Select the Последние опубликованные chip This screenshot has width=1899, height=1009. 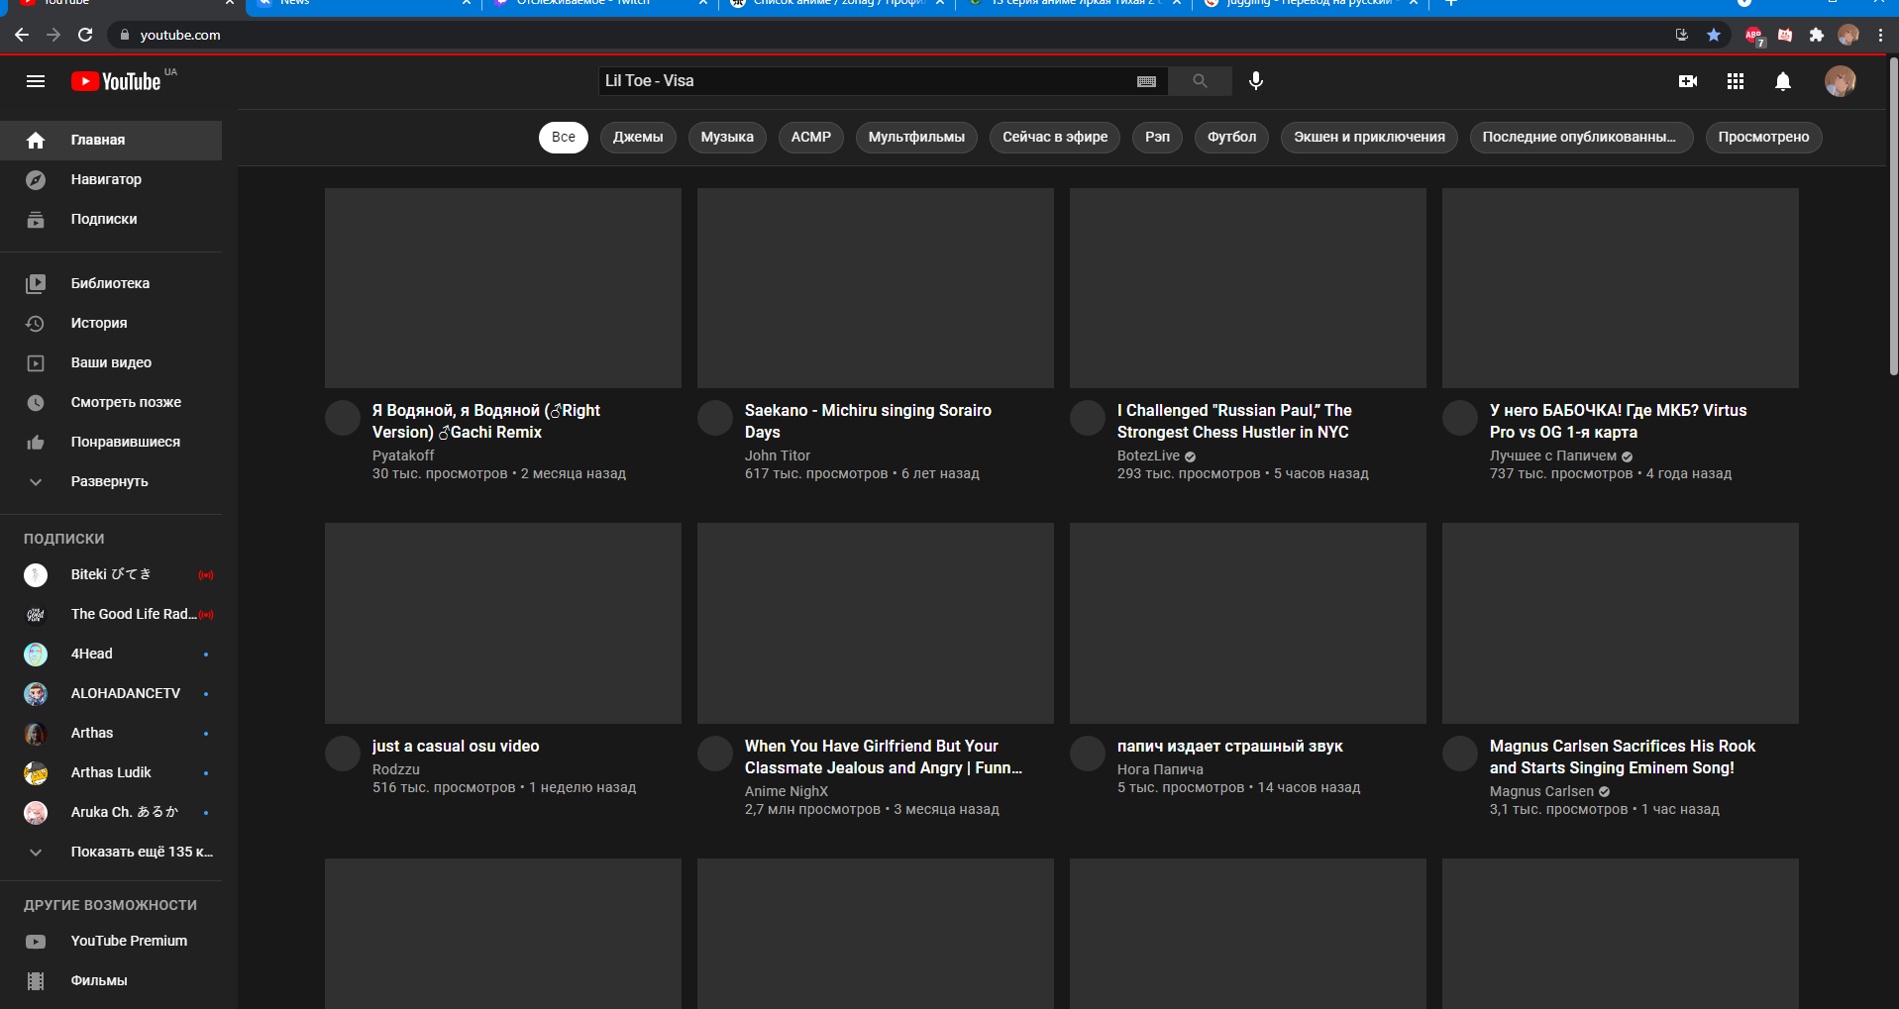pos(1581,137)
